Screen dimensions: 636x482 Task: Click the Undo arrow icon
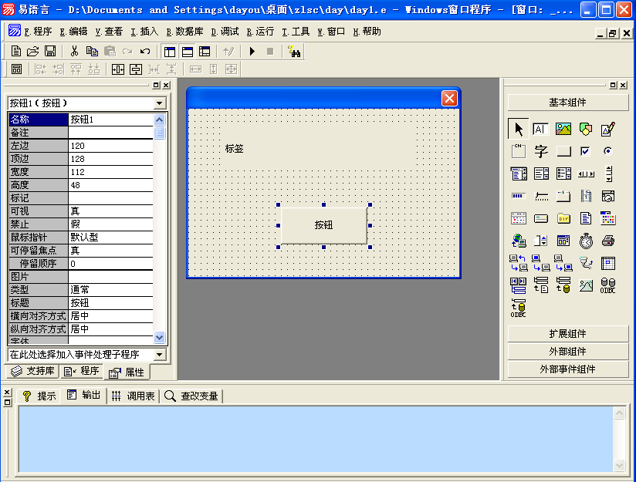(x=145, y=52)
